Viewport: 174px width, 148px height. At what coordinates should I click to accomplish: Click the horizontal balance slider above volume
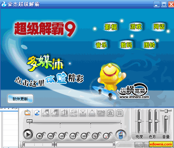166,111
